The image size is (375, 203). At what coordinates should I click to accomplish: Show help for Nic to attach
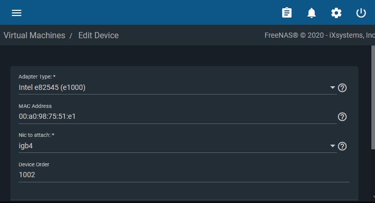342,146
